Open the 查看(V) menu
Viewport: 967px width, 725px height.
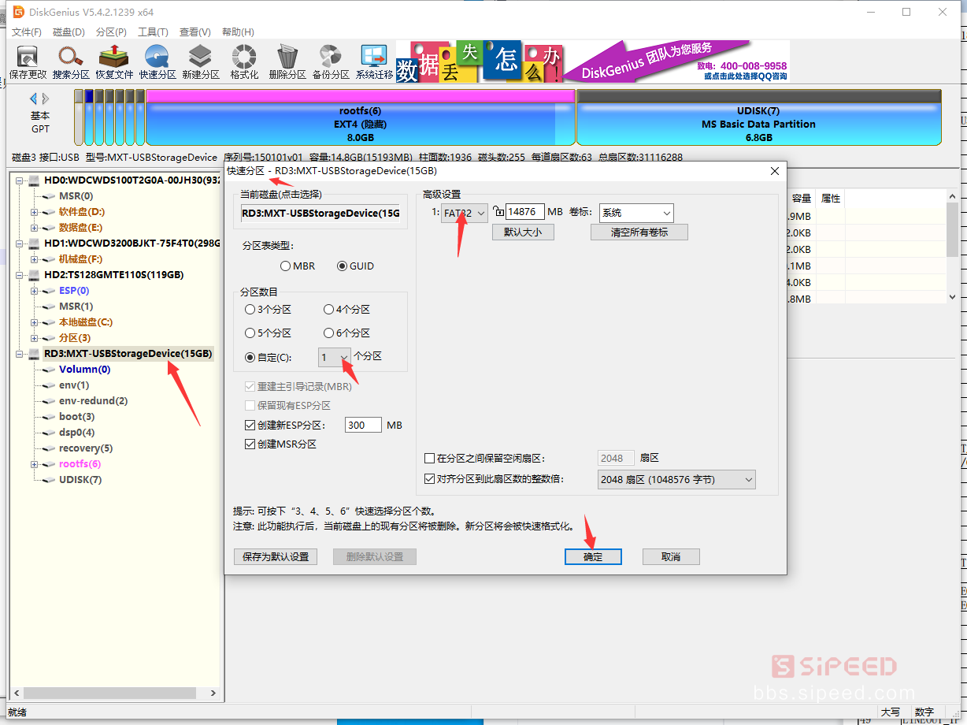tap(195, 32)
